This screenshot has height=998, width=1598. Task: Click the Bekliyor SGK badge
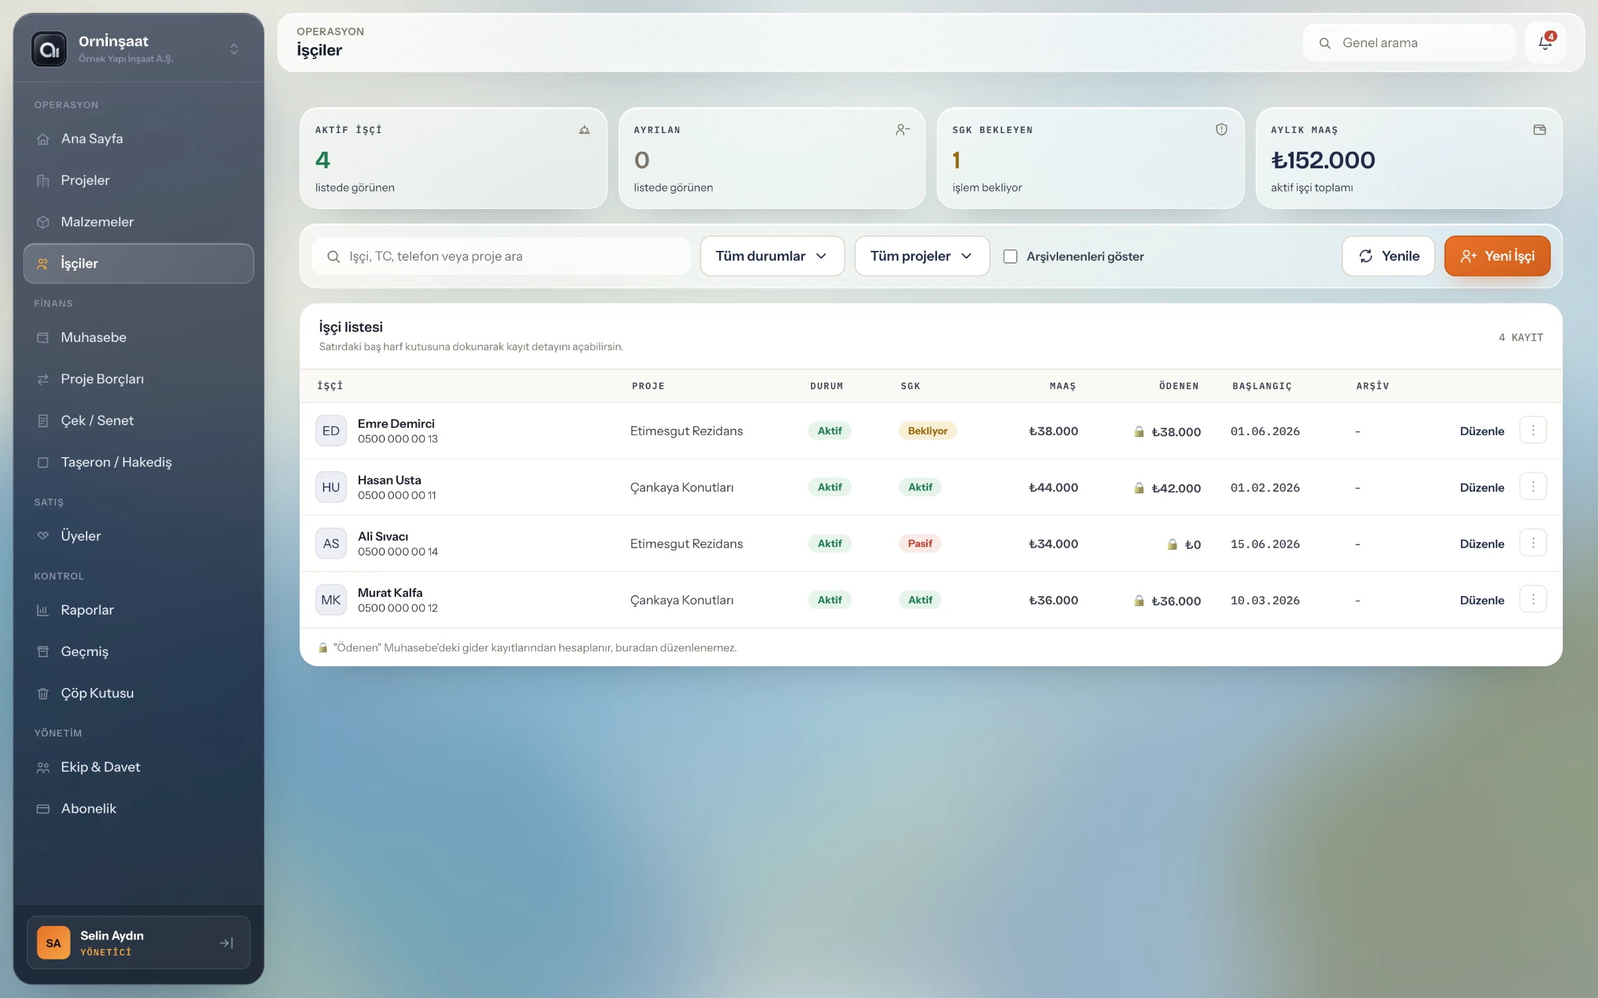point(928,430)
